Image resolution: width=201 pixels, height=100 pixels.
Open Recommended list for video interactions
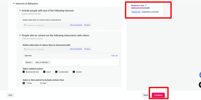[x=76, y=49]
